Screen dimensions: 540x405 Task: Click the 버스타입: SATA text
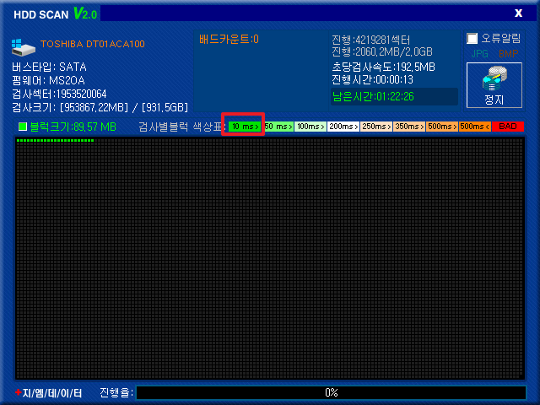coord(49,67)
